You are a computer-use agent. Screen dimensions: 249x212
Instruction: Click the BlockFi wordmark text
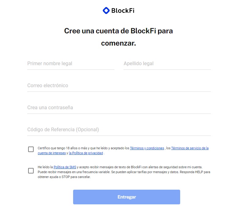coord(123,11)
